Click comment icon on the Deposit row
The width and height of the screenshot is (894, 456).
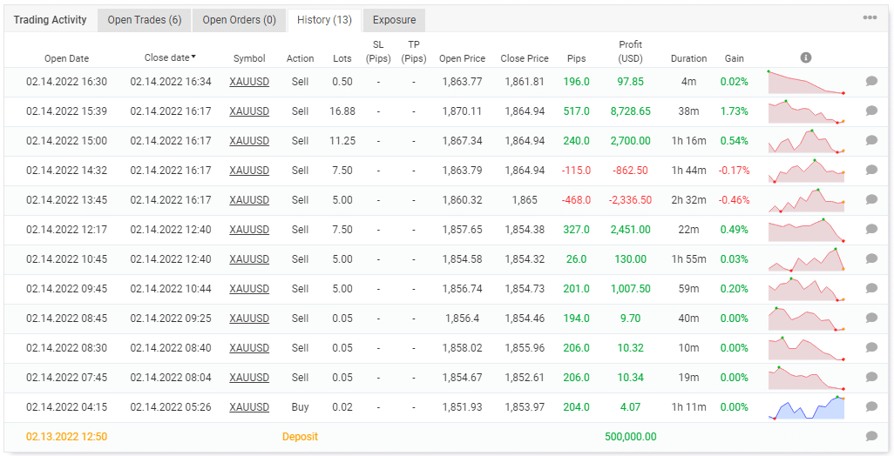(x=871, y=436)
